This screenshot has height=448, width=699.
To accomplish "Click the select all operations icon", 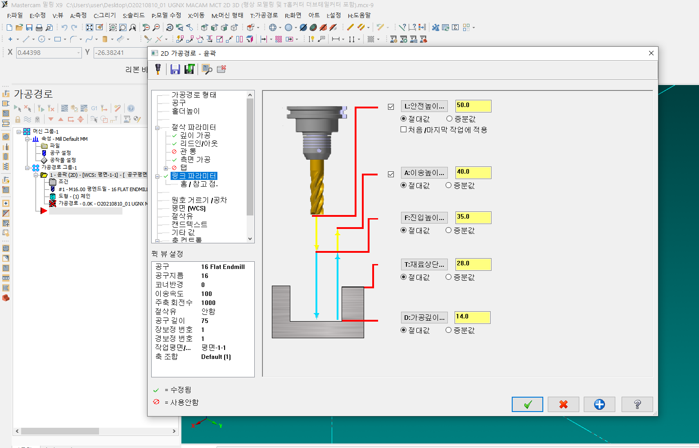I will [x=18, y=108].
